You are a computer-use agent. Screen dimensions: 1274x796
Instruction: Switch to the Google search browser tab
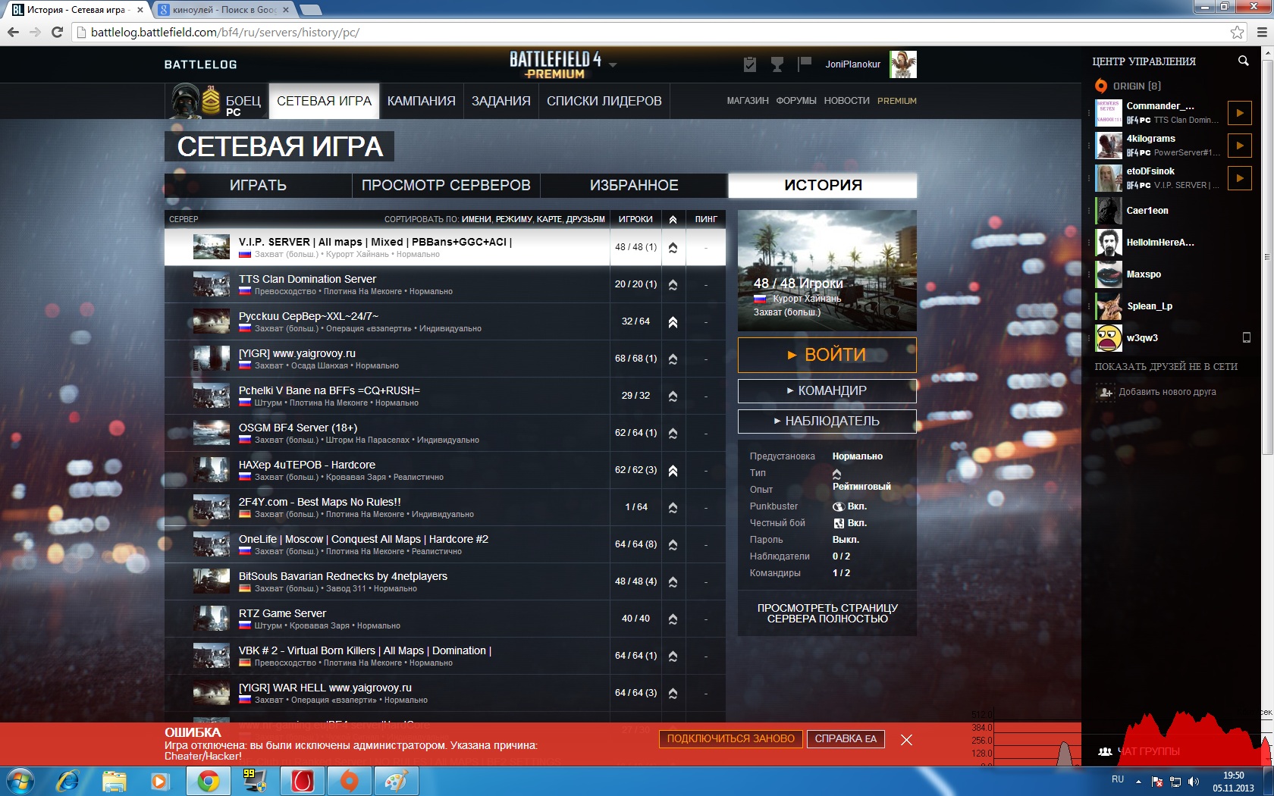click(224, 10)
